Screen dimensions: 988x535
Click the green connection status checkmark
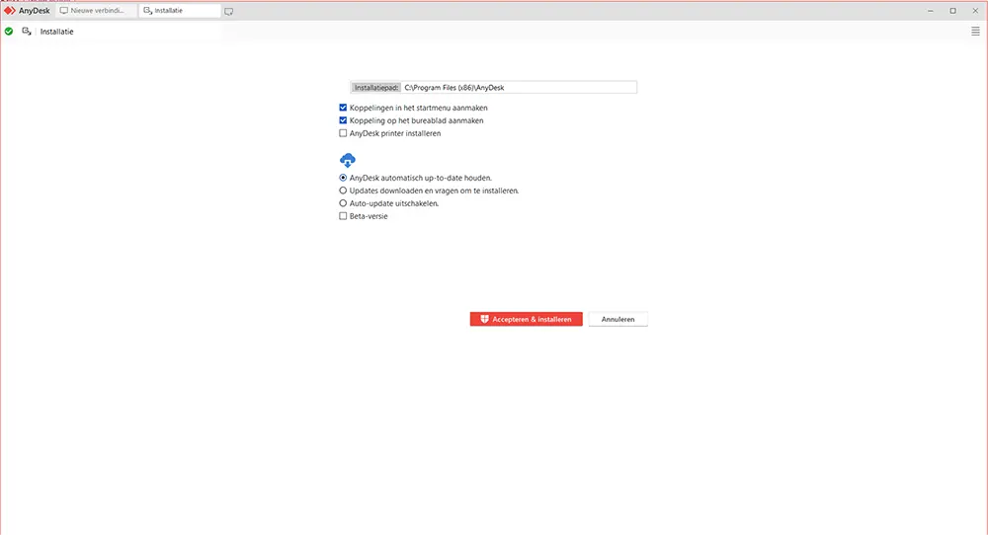coord(9,32)
